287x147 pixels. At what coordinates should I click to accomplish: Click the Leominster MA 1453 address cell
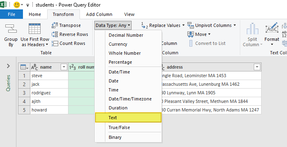coord(211,76)
